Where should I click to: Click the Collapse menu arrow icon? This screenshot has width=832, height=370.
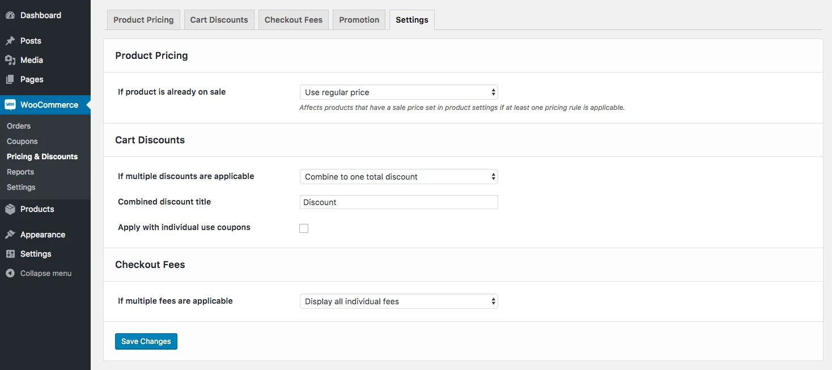[10, 273]
